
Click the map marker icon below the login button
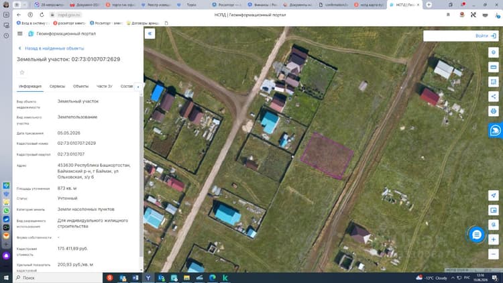coord(494,52)
